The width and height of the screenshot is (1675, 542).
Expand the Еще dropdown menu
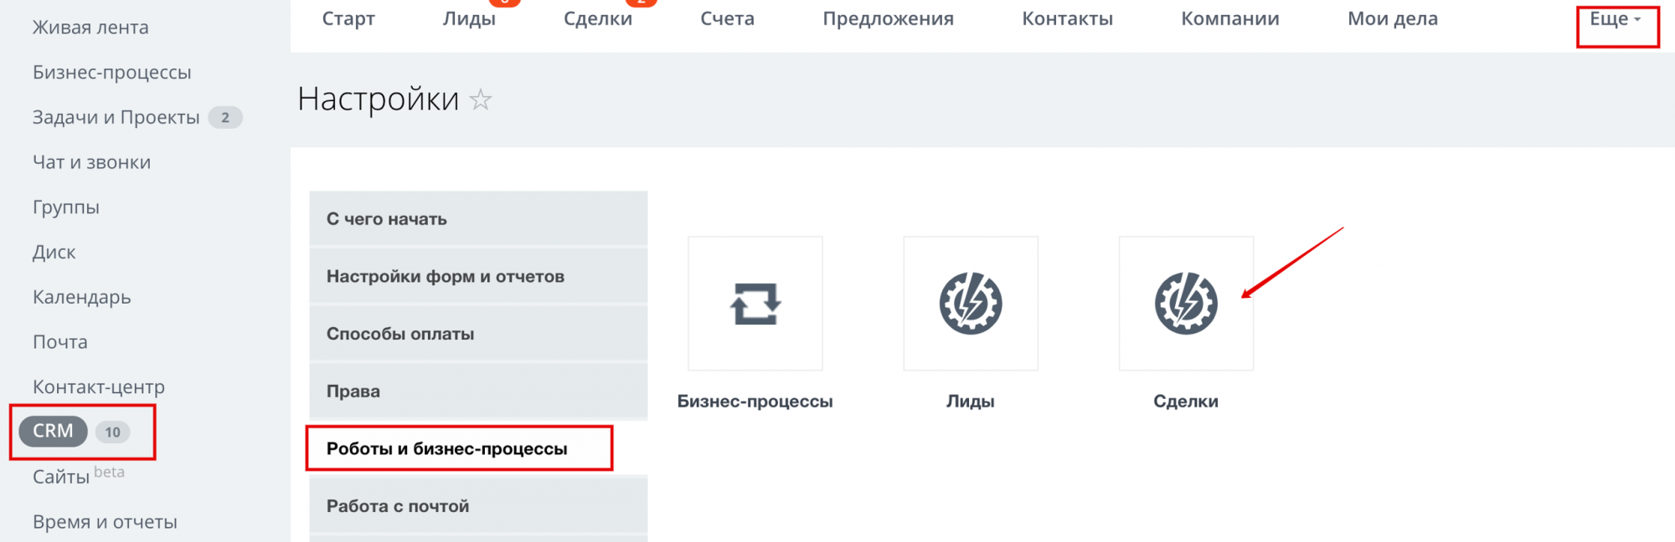pos(1616,19)
